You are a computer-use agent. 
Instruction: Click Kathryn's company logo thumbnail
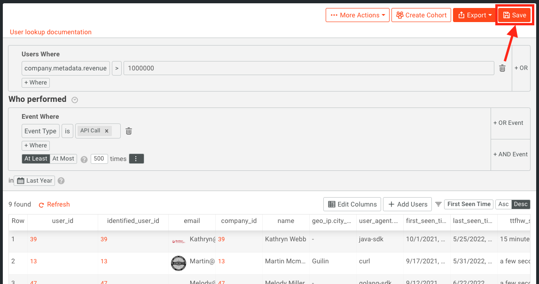[179, 241]
